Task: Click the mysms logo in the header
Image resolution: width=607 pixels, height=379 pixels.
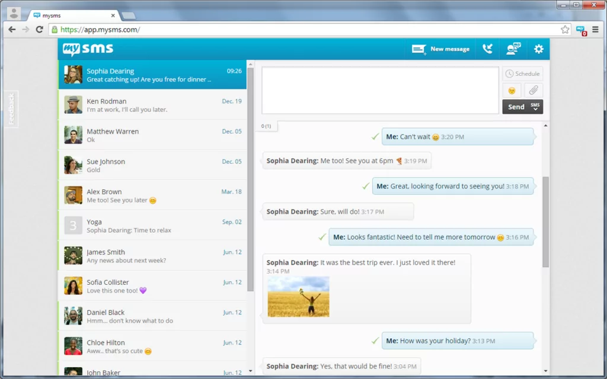Action: pos(88,49)
